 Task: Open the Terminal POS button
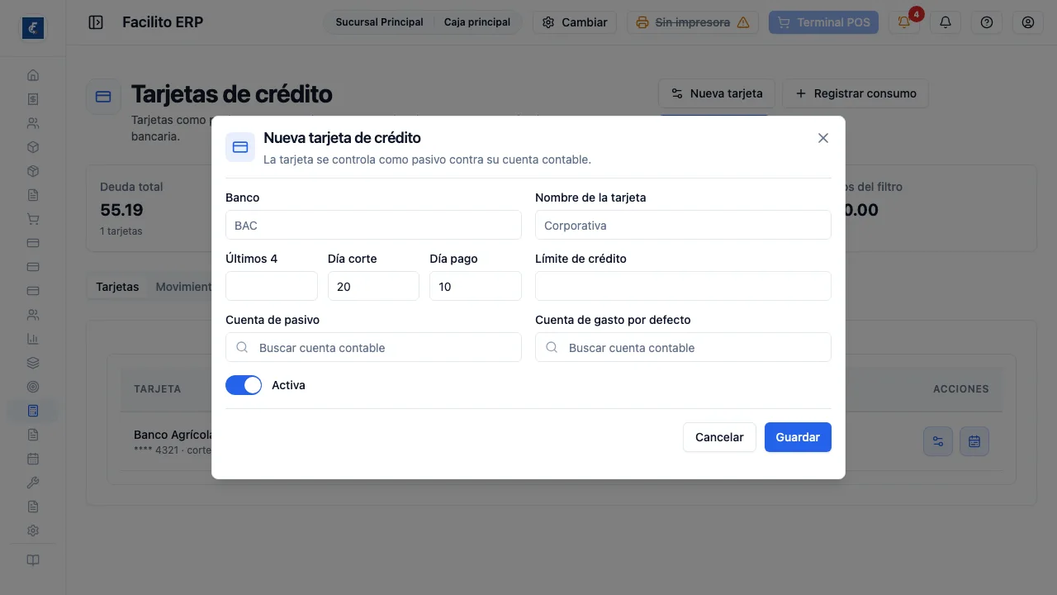tap(824, 22)
